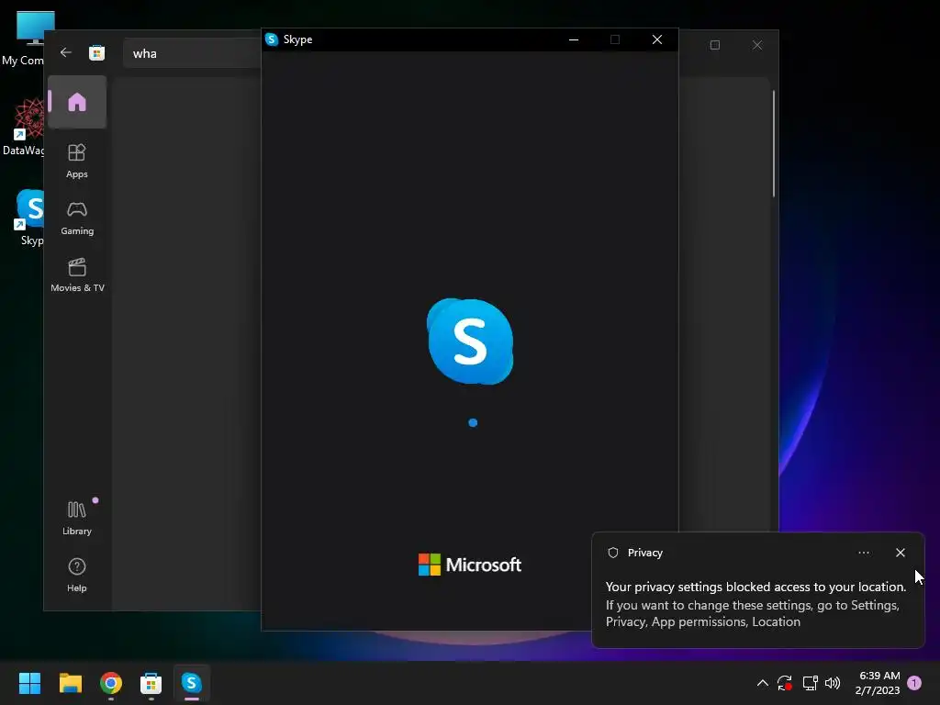Click Microsoft Store search box containing 'wha'

point(192,53)
